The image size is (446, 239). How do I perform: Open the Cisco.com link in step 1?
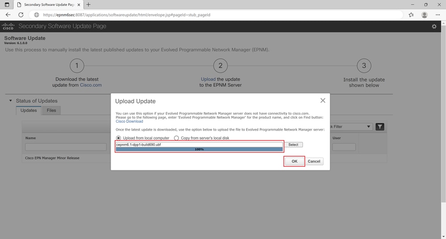point(91,85)
